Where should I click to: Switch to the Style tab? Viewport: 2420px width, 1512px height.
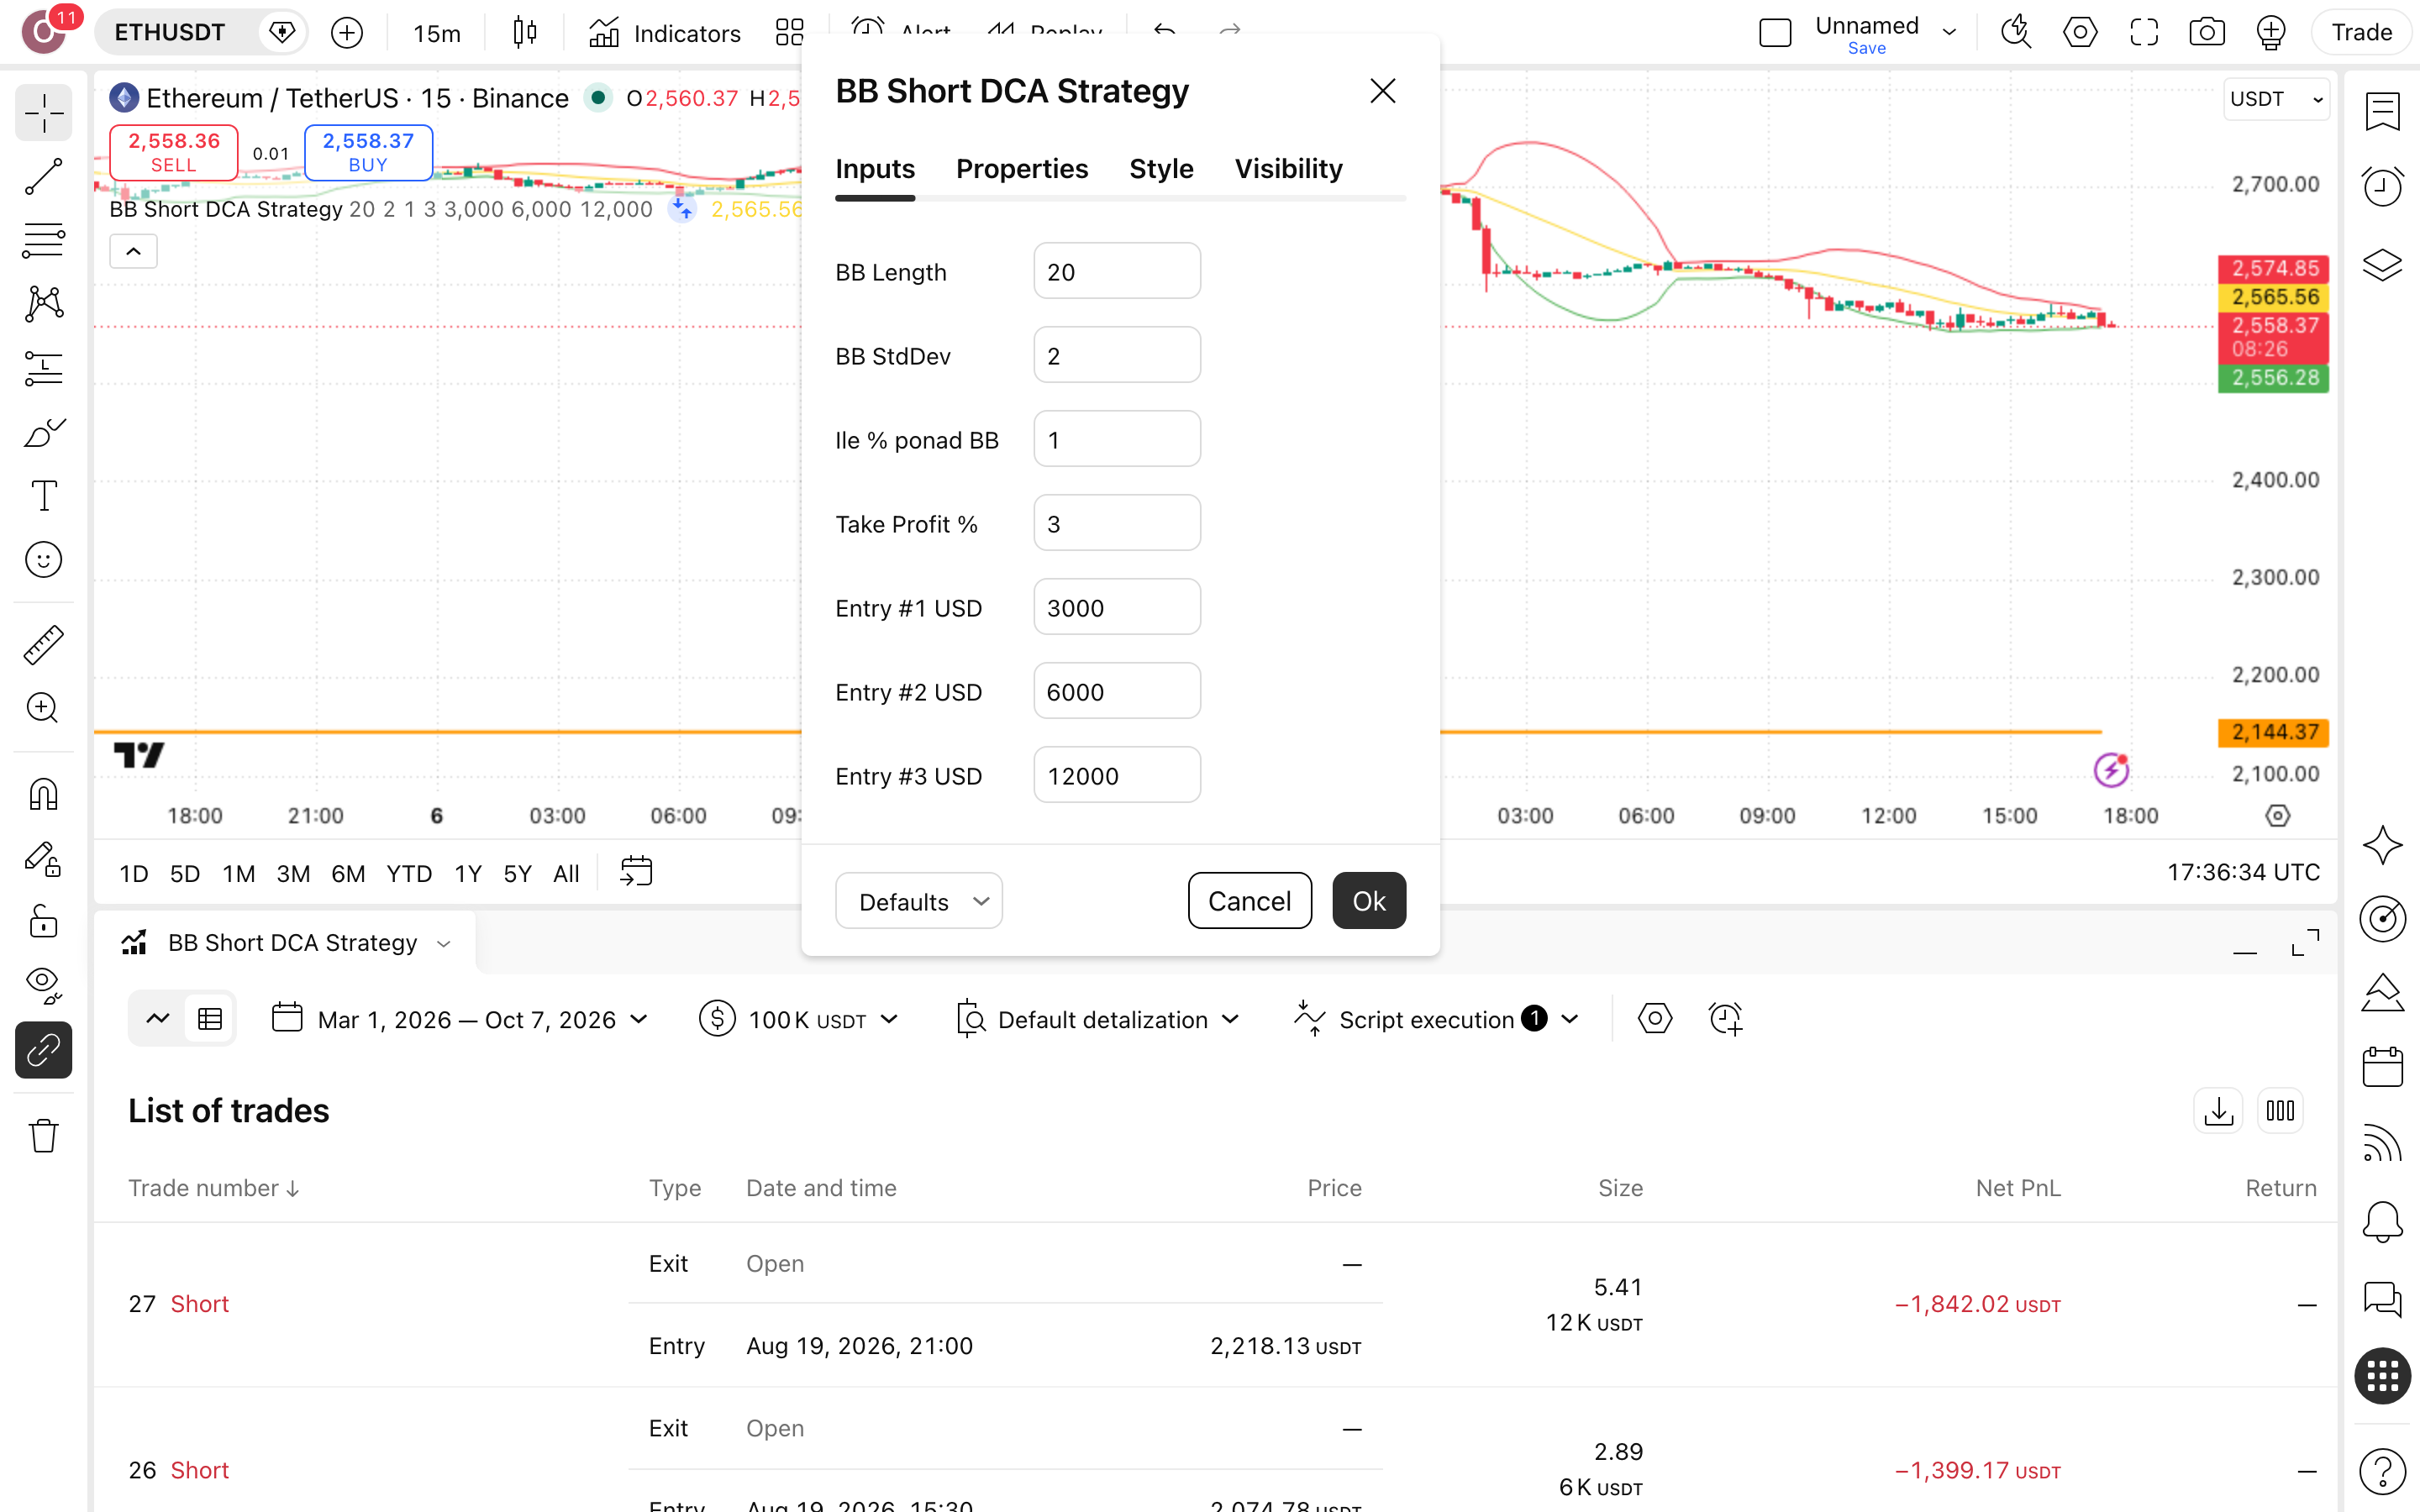(x=1161, y=169)
